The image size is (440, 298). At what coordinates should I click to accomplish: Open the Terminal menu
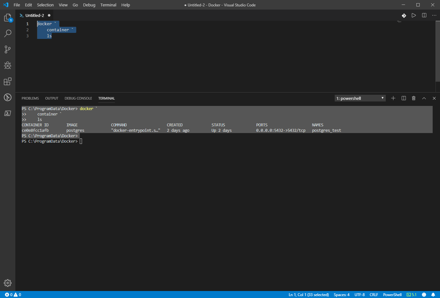click(108, 5)
